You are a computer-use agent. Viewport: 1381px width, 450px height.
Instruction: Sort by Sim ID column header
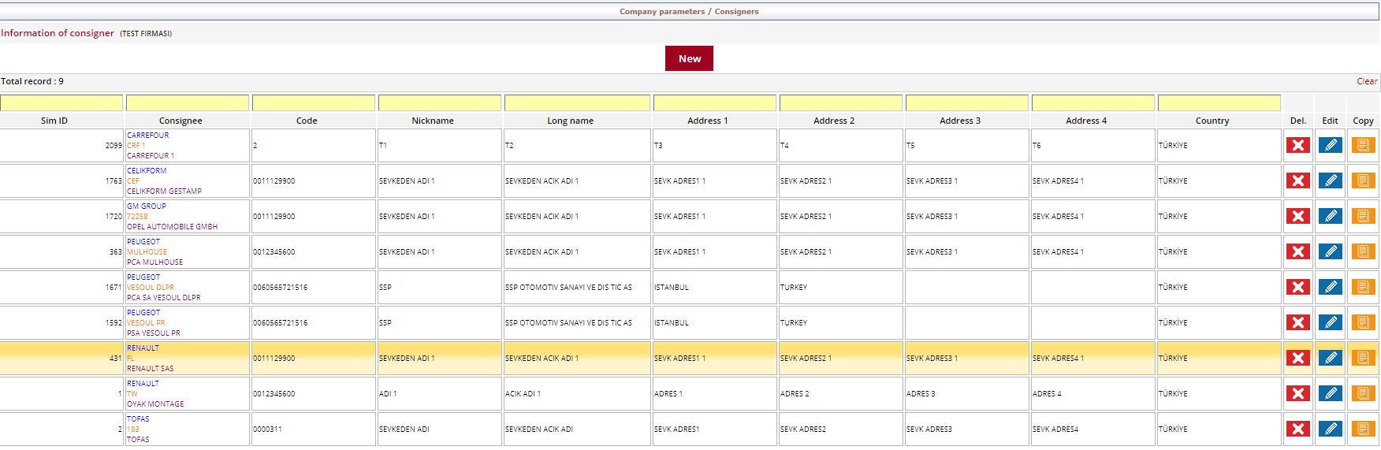pyautogui.click(x=54, y=121)
